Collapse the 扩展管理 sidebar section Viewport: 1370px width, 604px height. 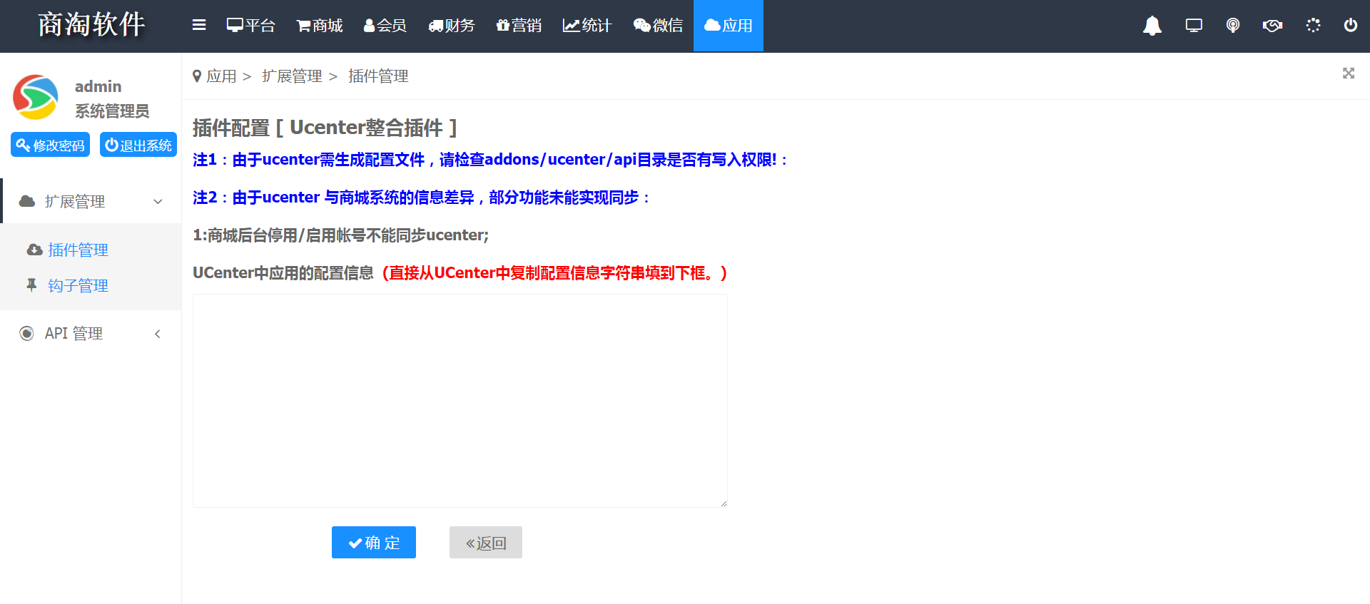(91, 201)
